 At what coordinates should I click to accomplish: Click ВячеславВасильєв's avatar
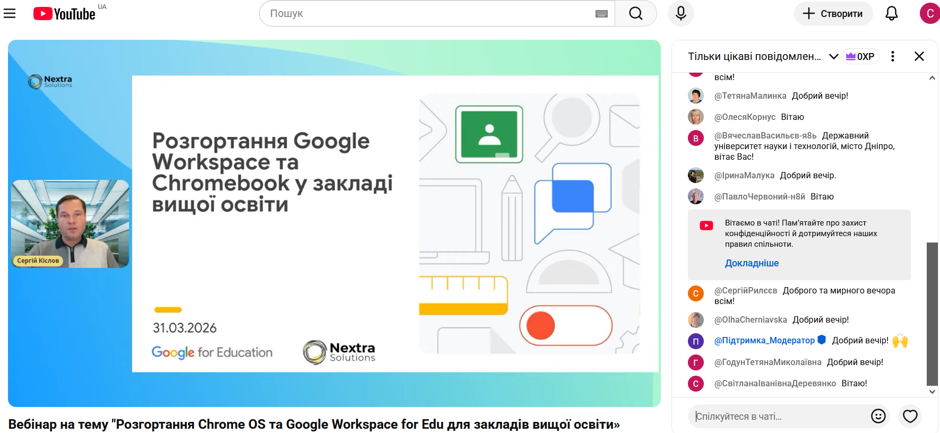coord(696,138)
